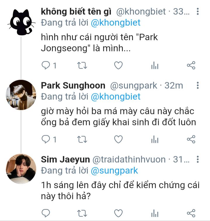The width and height of the screenshot is (210, 221).
Task: Reply to the Park Jongseong tweet
Action: (46, 66)
